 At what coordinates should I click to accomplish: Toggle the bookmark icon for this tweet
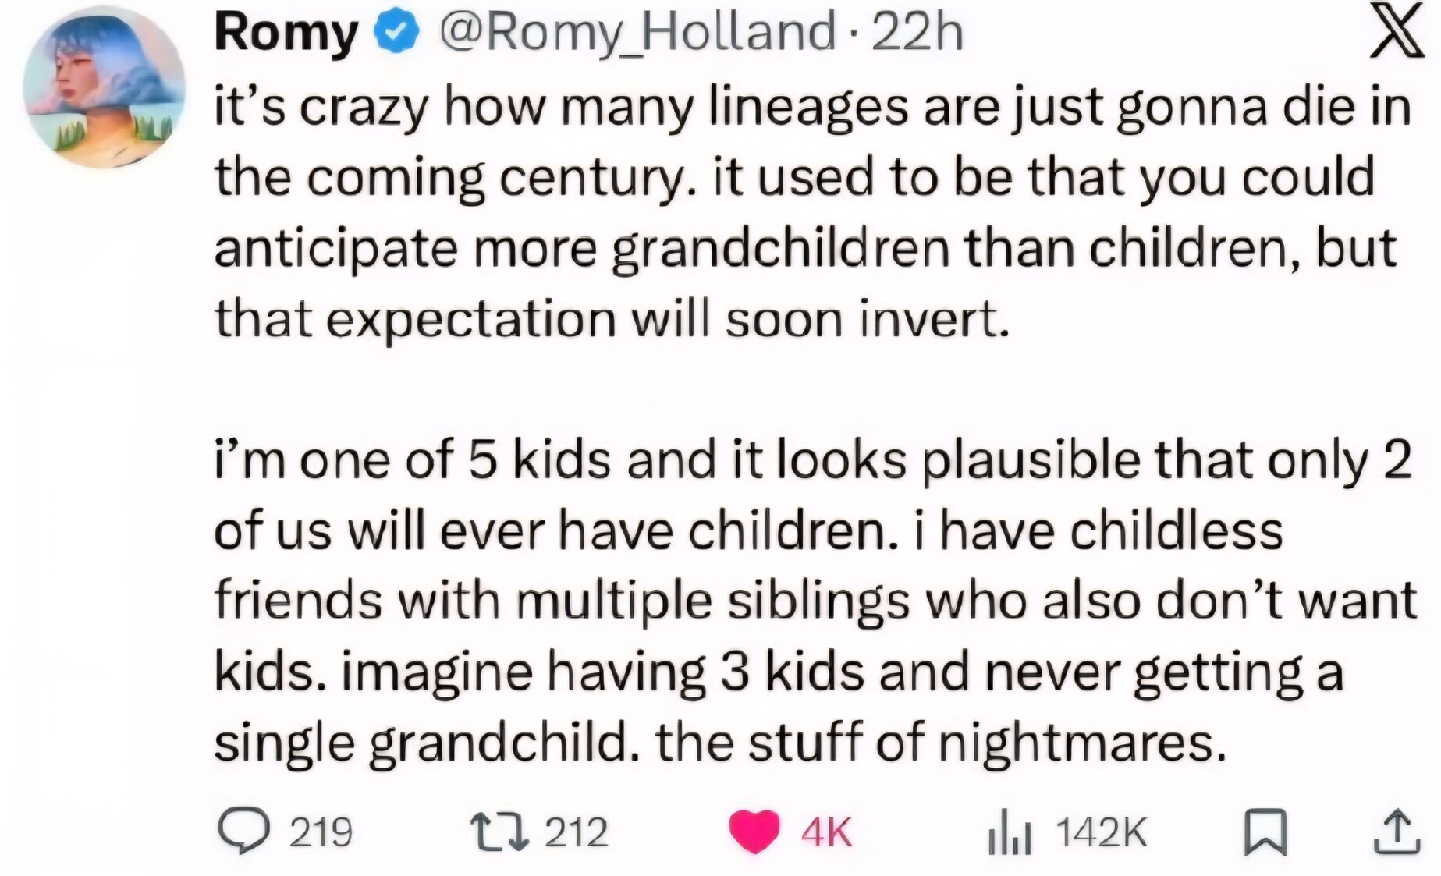pos(1264,832)
